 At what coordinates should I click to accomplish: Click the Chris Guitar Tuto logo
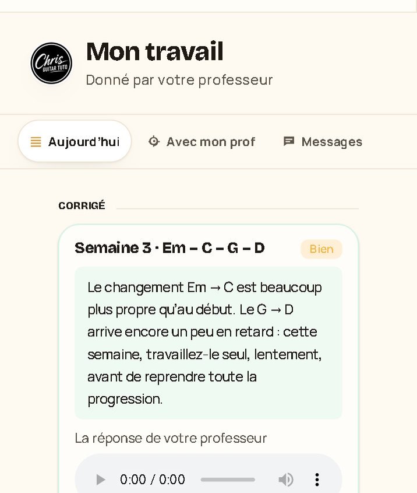tap(51, 63)
